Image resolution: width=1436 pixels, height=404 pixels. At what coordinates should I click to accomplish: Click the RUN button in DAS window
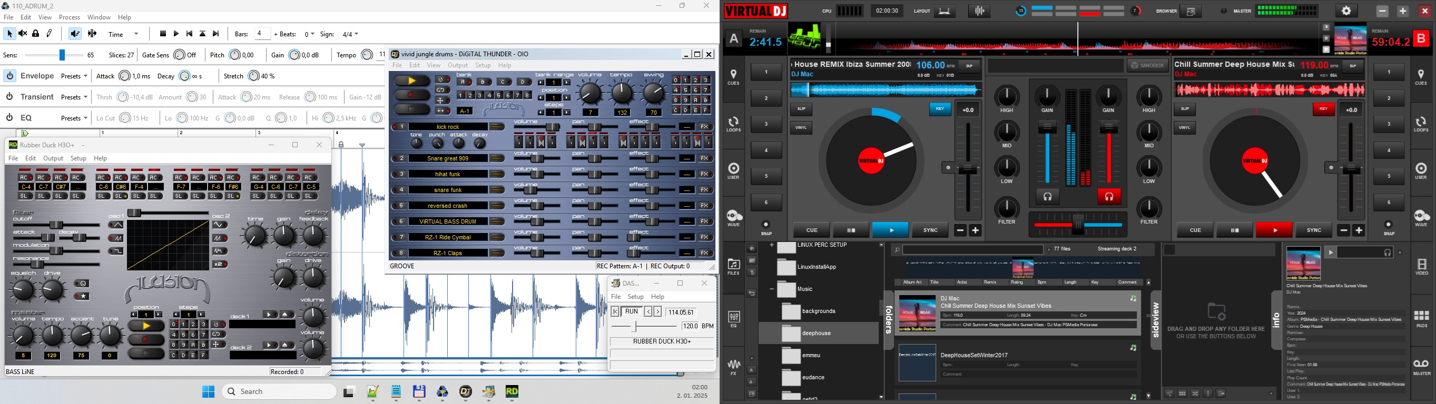pyautogui.click(x=632, y=311)
